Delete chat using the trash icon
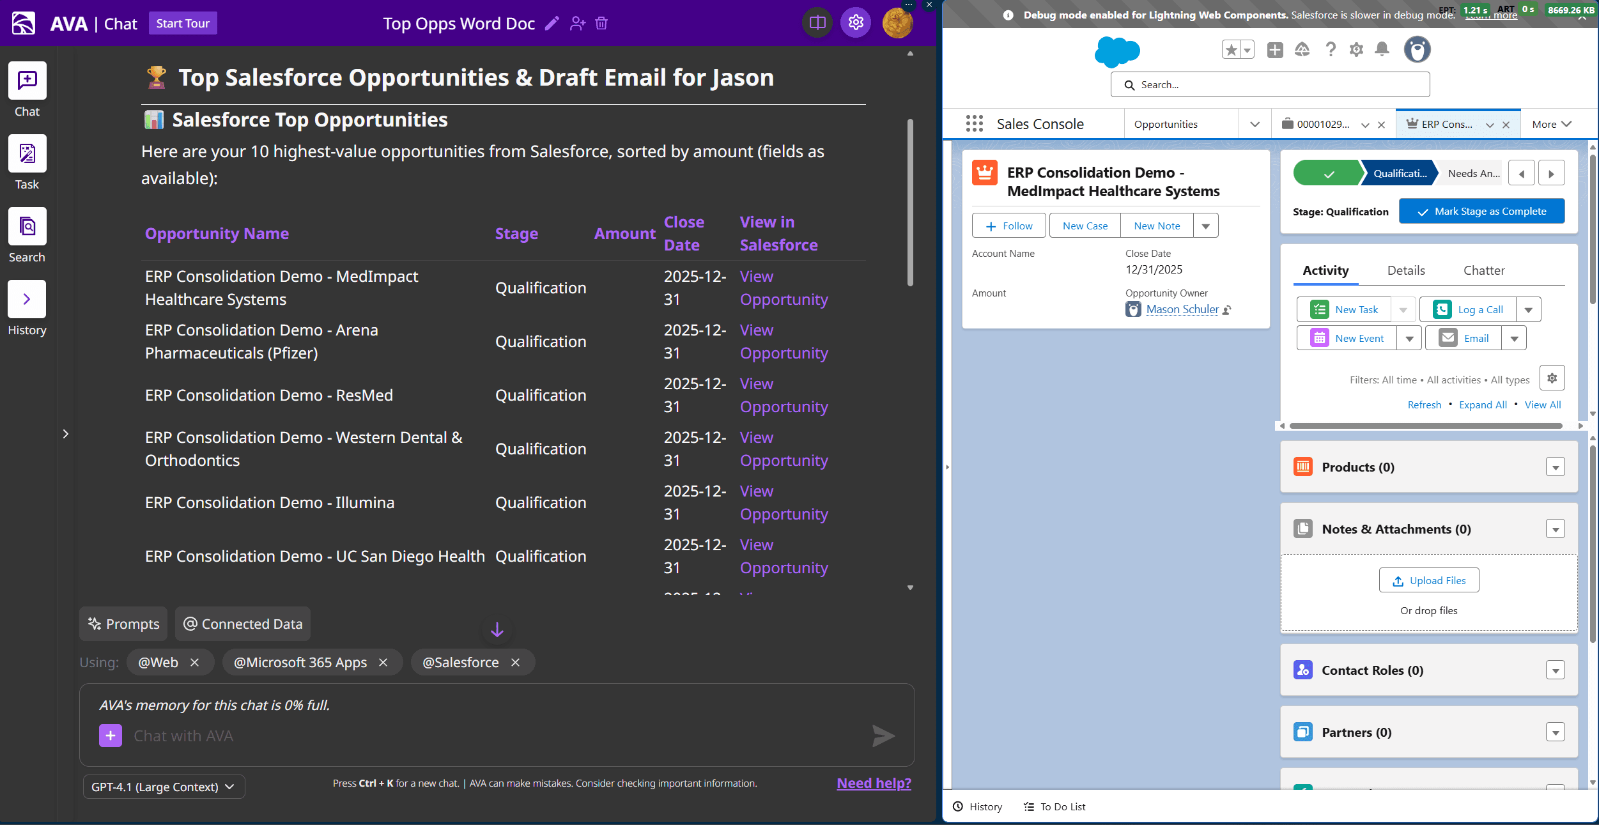 601,24
